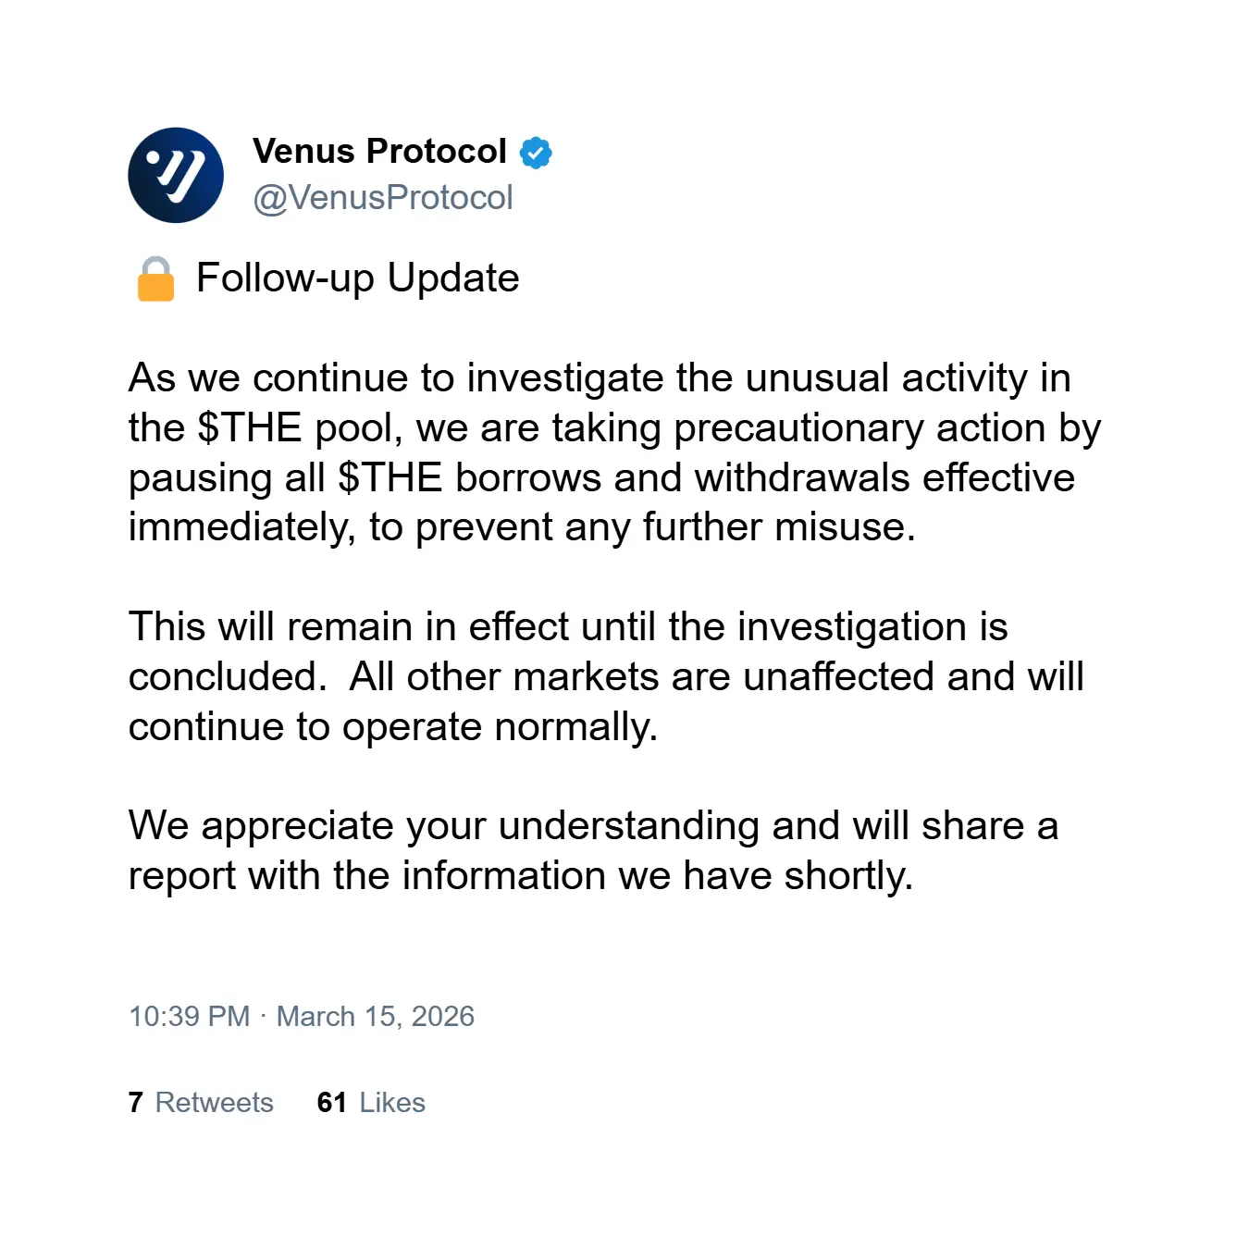
Task: Click the $THE cashtag before "borrows"
Action: 390,478
